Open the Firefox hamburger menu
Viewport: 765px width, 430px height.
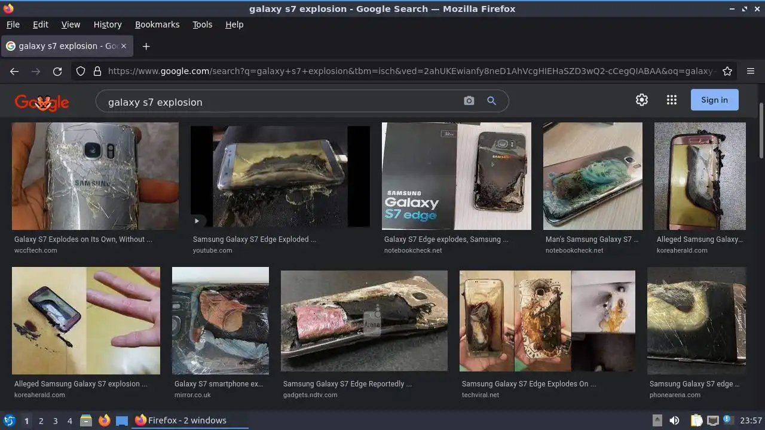(x=751, y=71)
